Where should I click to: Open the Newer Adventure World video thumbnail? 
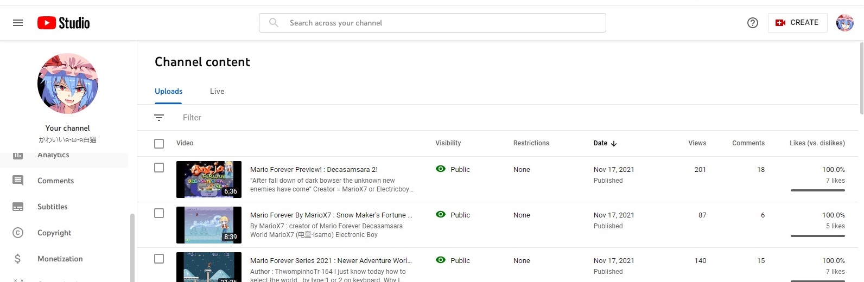209,267
